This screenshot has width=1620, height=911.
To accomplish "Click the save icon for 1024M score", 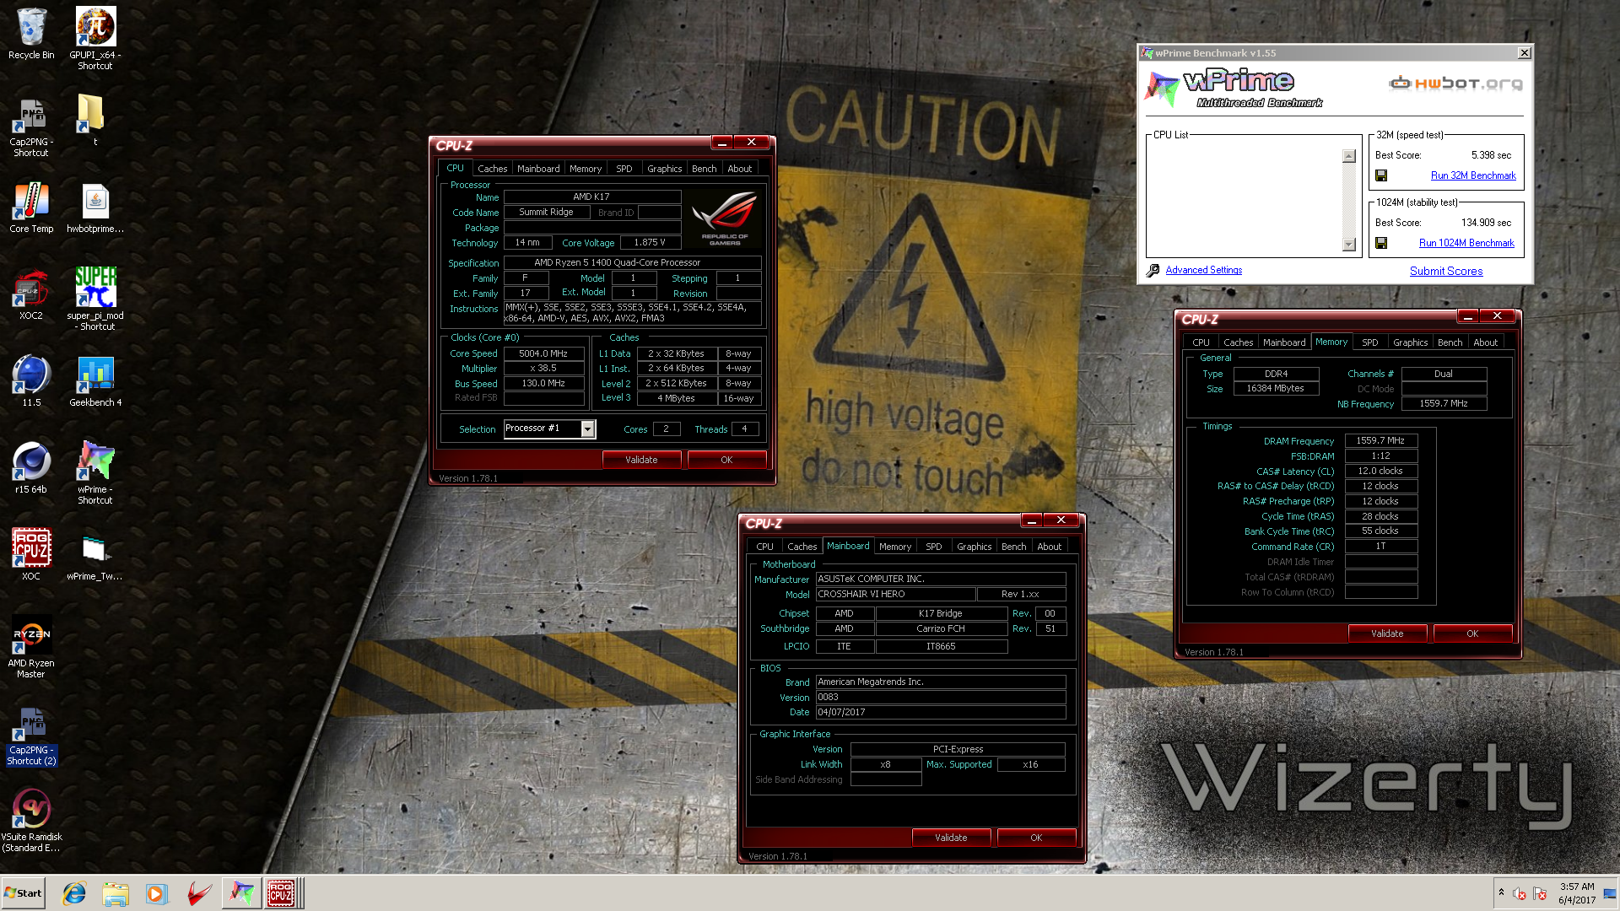I will (1381, 243).
